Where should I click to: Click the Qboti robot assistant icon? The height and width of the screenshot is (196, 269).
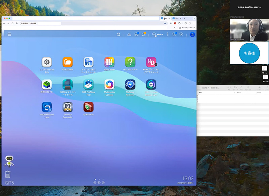[x=9, y=161]
